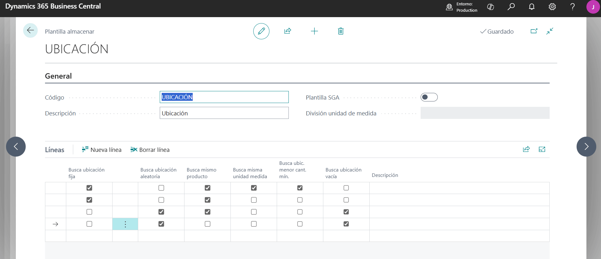Uncheck first row Busca ubic. menor cant. mín.
The width and height of the screenshot is (601, 259).
click(x=300, y=188)
